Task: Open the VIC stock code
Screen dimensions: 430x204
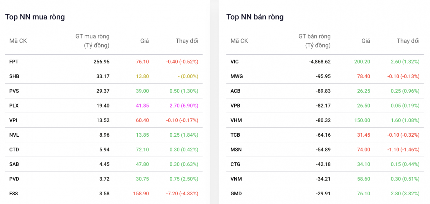Action: point(234,62)
